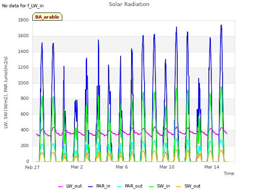Click the PAR_in legend label

click(103, 186)
